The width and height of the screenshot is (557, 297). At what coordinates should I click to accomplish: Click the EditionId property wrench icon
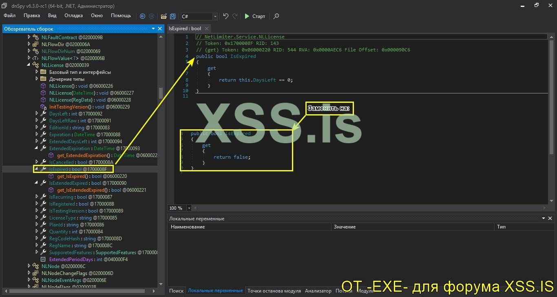(43, 127)
